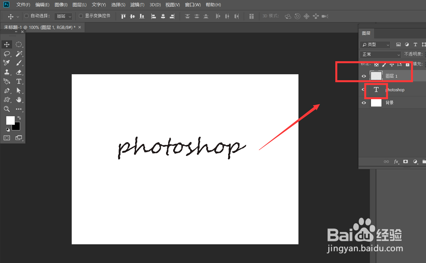Enable the 显示变换控件 checkbox
The image size is (426, 263).
pyautogui.click(x=81, y=16)
